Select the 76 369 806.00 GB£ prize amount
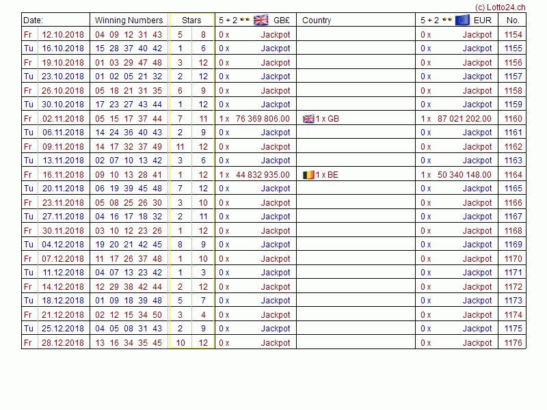Viewport: 547px width, 410px height. pos(263,119)
